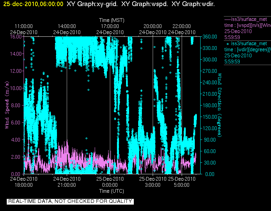Click the 'REAL-TIME DATA, NOT CHECKED FOR QUALITY' banner
271x211 pixels.
(70, 201)
